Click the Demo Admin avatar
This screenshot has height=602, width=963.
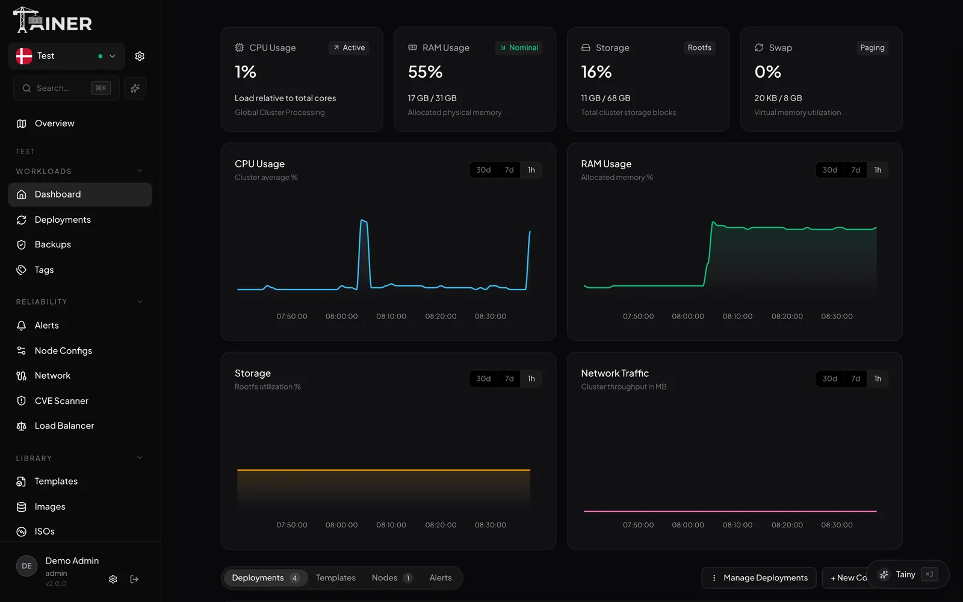click(x=26, y=566)
